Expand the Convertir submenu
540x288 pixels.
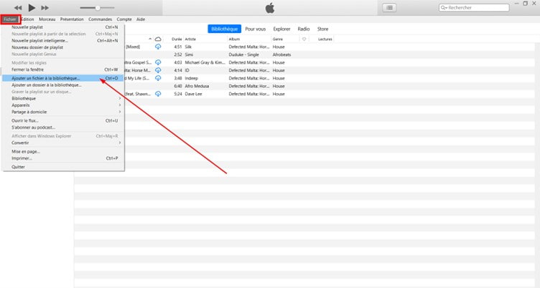[x=63, y=143]
